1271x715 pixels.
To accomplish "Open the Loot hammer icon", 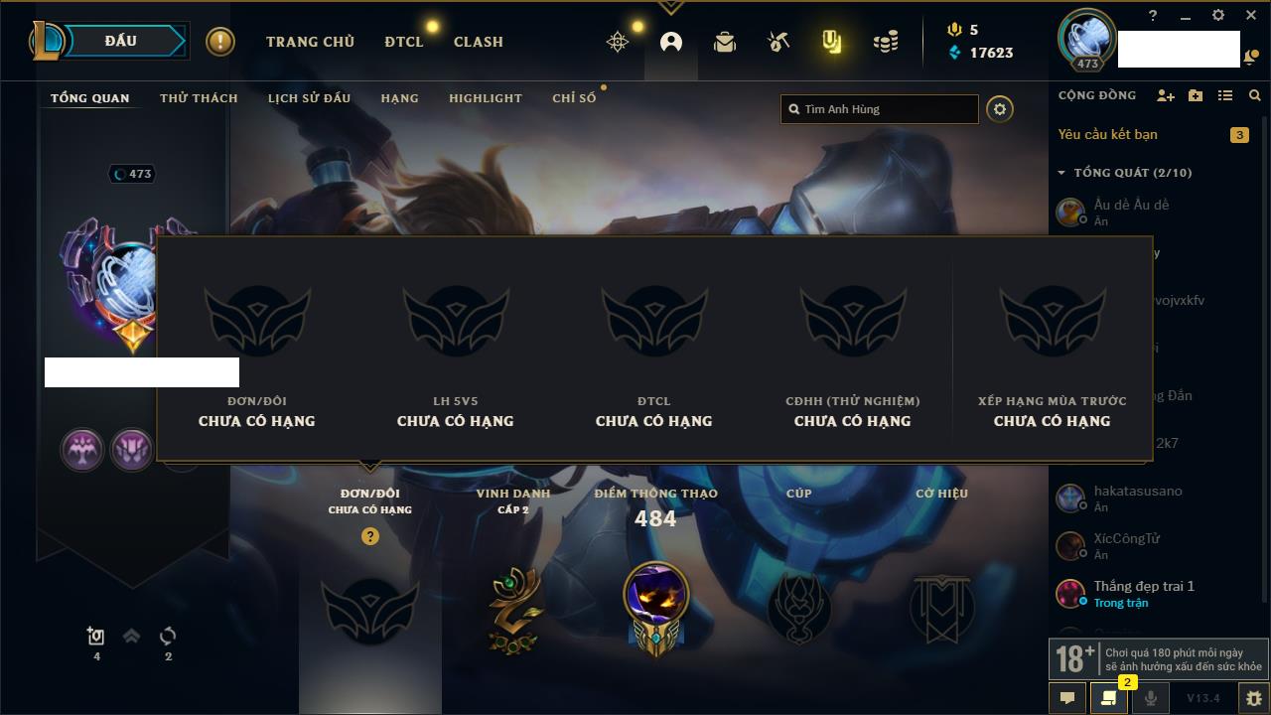I will click(777, 42).
